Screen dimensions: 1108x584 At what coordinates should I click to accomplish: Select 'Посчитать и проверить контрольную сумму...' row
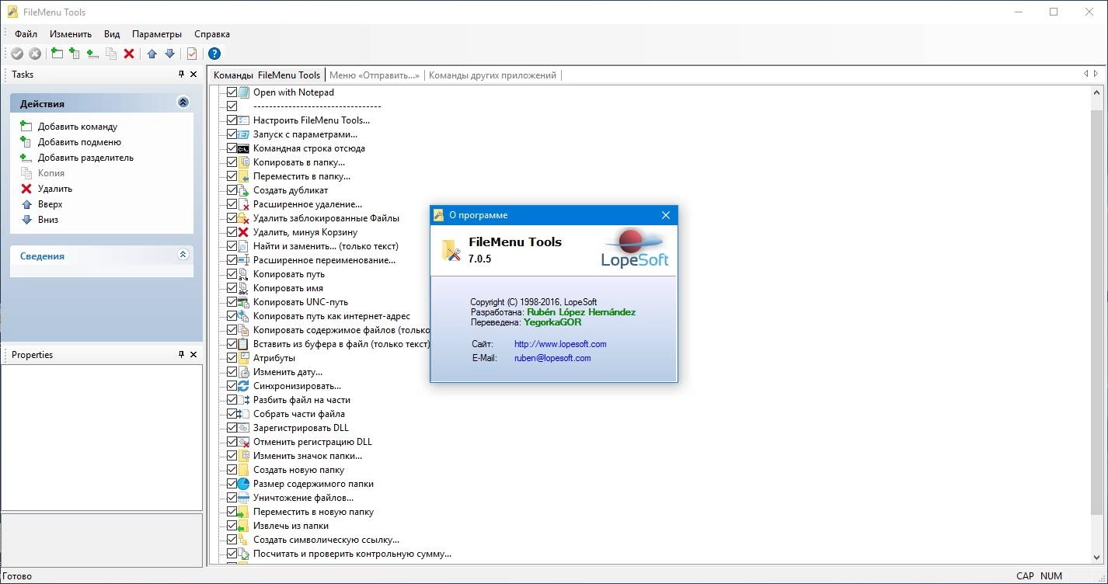click(x=352, y=554)
